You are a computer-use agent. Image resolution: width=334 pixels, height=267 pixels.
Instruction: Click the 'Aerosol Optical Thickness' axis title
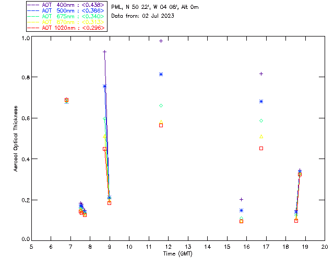click(16, 139)
